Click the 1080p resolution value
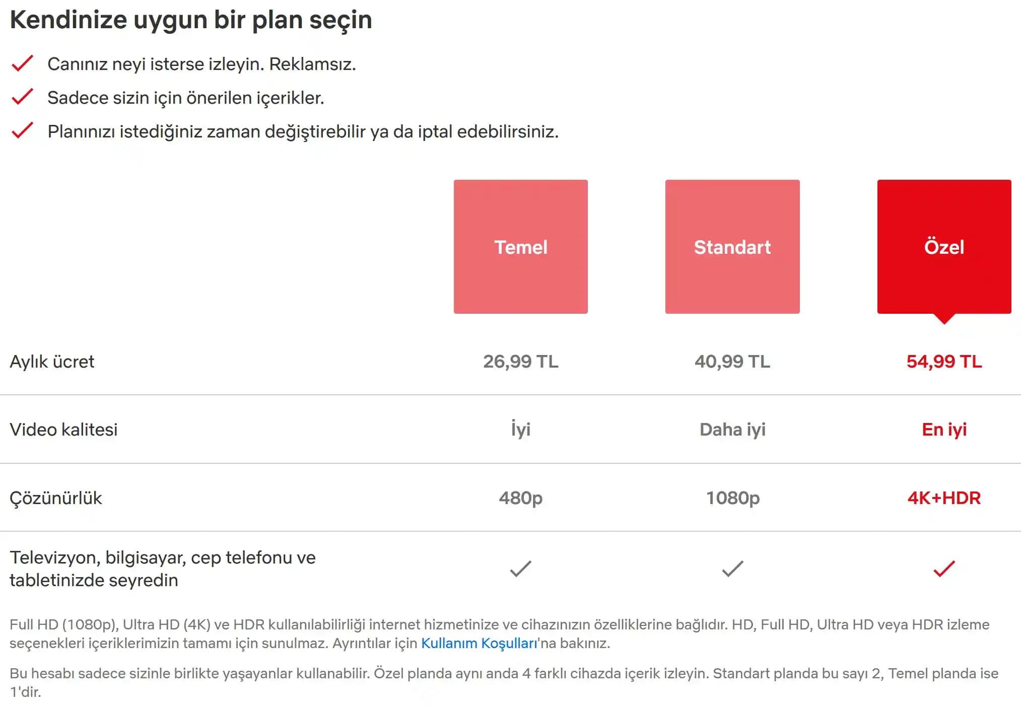This screenshot has height=707, width=1021. [732, 499]
